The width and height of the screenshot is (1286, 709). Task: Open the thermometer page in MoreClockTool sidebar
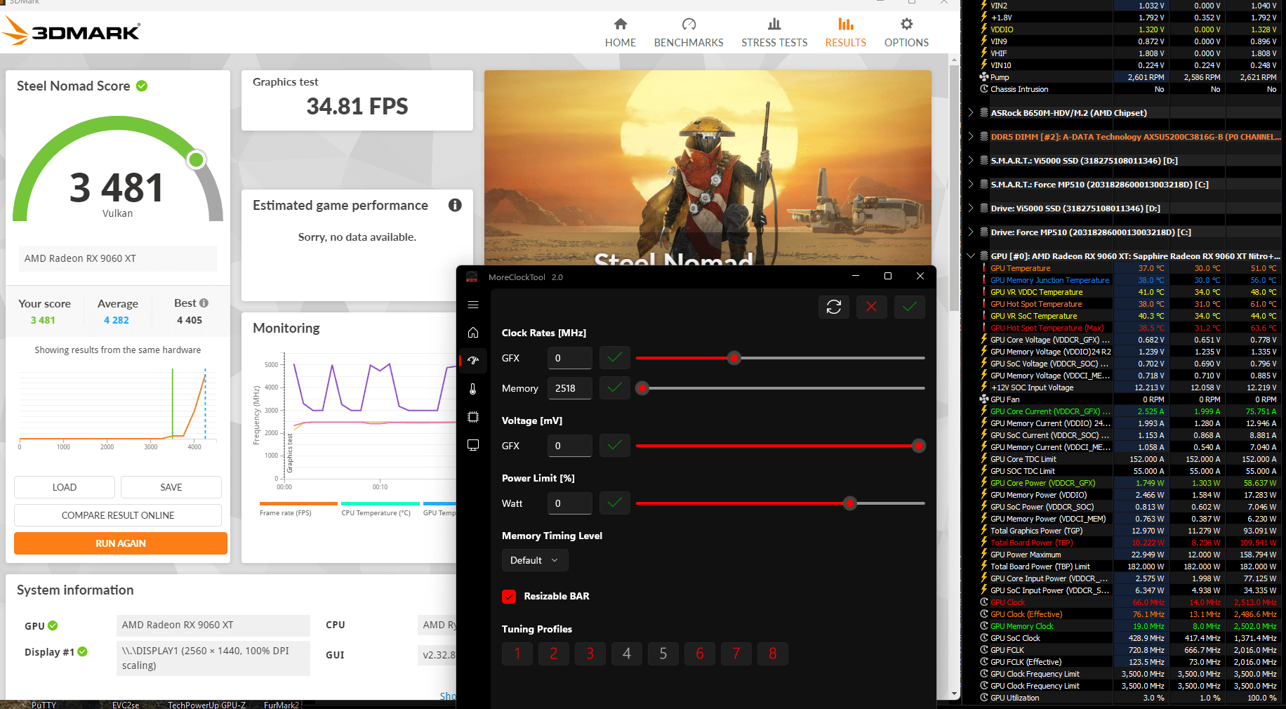click(473, 388)
